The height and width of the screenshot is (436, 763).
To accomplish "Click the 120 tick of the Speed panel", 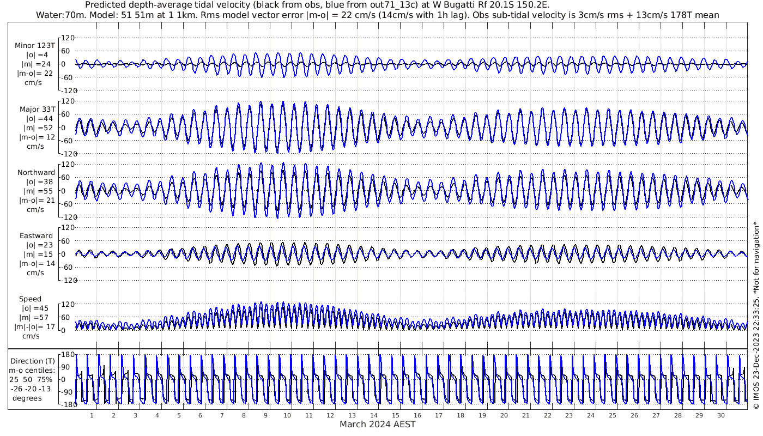I will [68, 304].
